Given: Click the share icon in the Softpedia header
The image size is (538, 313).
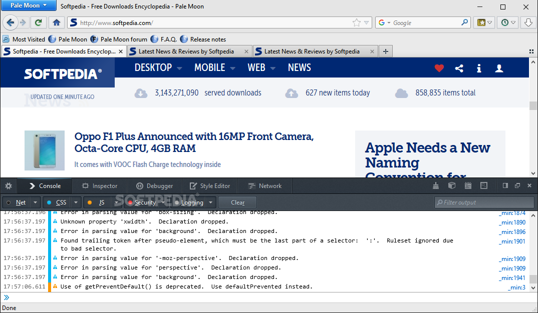Looking at the screenshot, I should [459, 68].
